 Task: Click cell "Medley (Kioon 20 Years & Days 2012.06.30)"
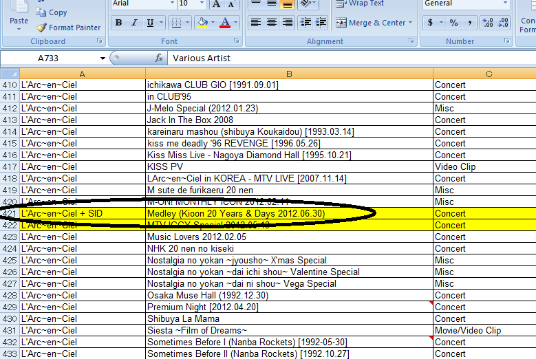coord(289,213)
